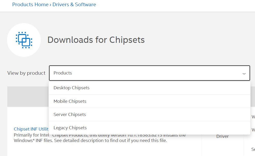Click the gray table header bar

pyautogui.click(x=28, y=96)
